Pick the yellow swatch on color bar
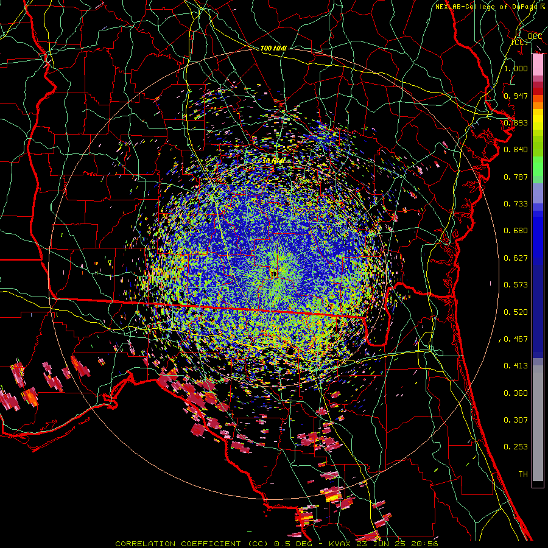The height and width of the screenshot is (548, 548). pos(538,119)
